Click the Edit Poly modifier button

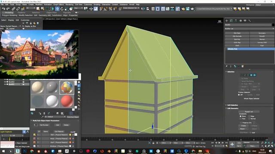point(237,39)
